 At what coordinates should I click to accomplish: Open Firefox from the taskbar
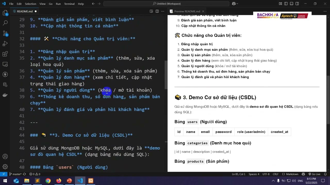click(59, 181)
